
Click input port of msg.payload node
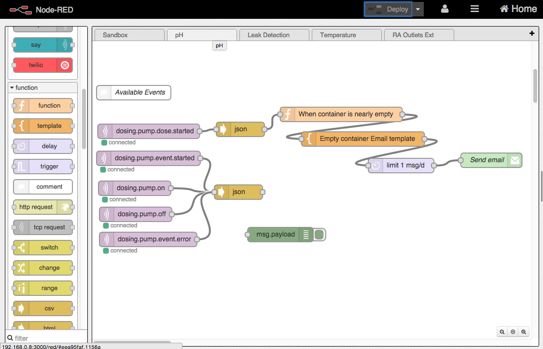[x=247, y=235]
